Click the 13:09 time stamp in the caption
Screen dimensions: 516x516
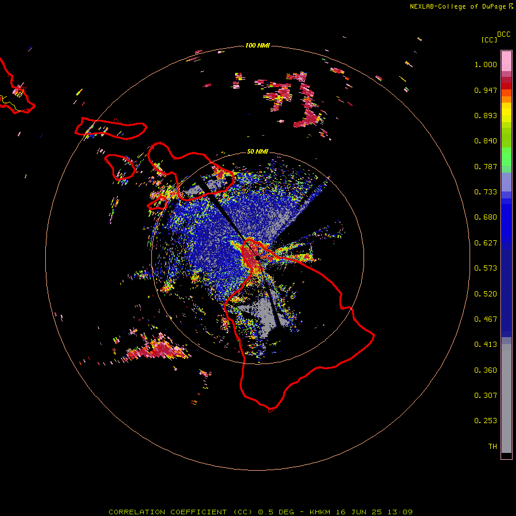[x=400, y=512]
